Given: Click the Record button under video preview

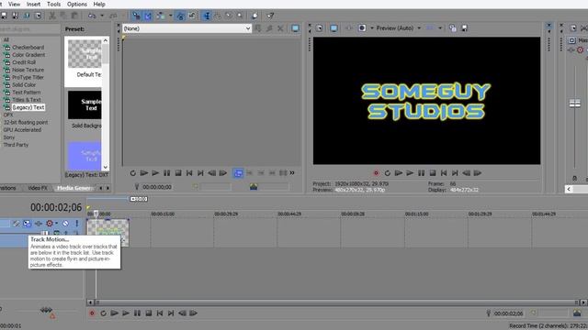Looking at the screenshot, I should point(376,173).
